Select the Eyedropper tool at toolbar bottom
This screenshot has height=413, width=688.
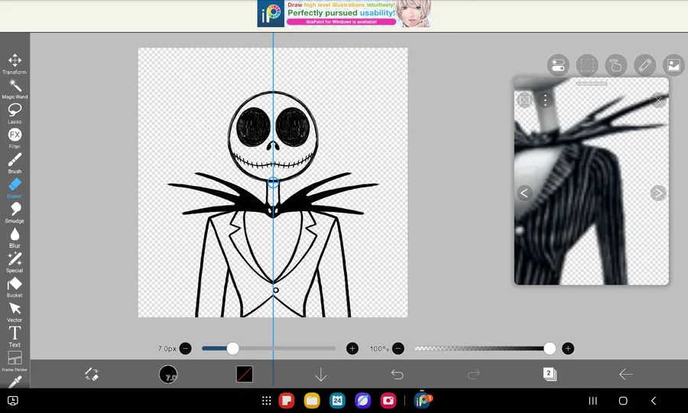coord(15,382)
